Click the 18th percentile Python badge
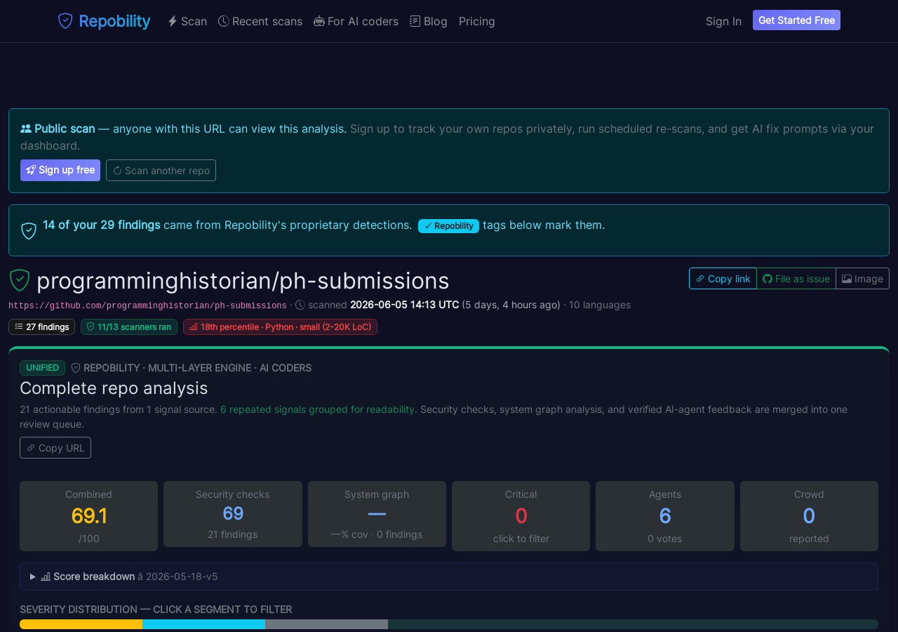This screenshot has width=898, height=632. pos(280,327)
